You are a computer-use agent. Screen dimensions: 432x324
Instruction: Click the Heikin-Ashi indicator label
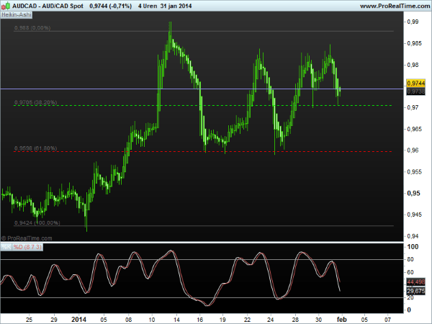click(17, 14)
